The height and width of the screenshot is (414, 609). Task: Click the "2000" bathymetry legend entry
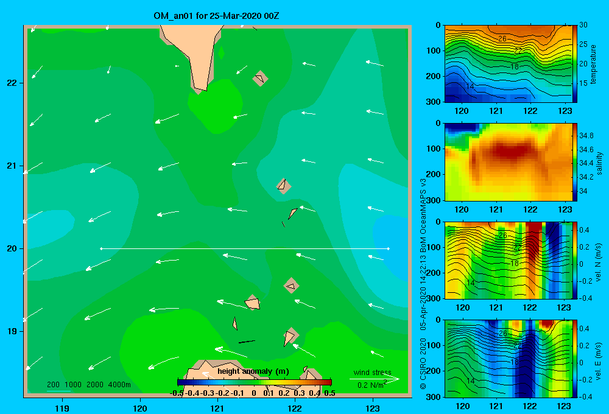(95, 385)
